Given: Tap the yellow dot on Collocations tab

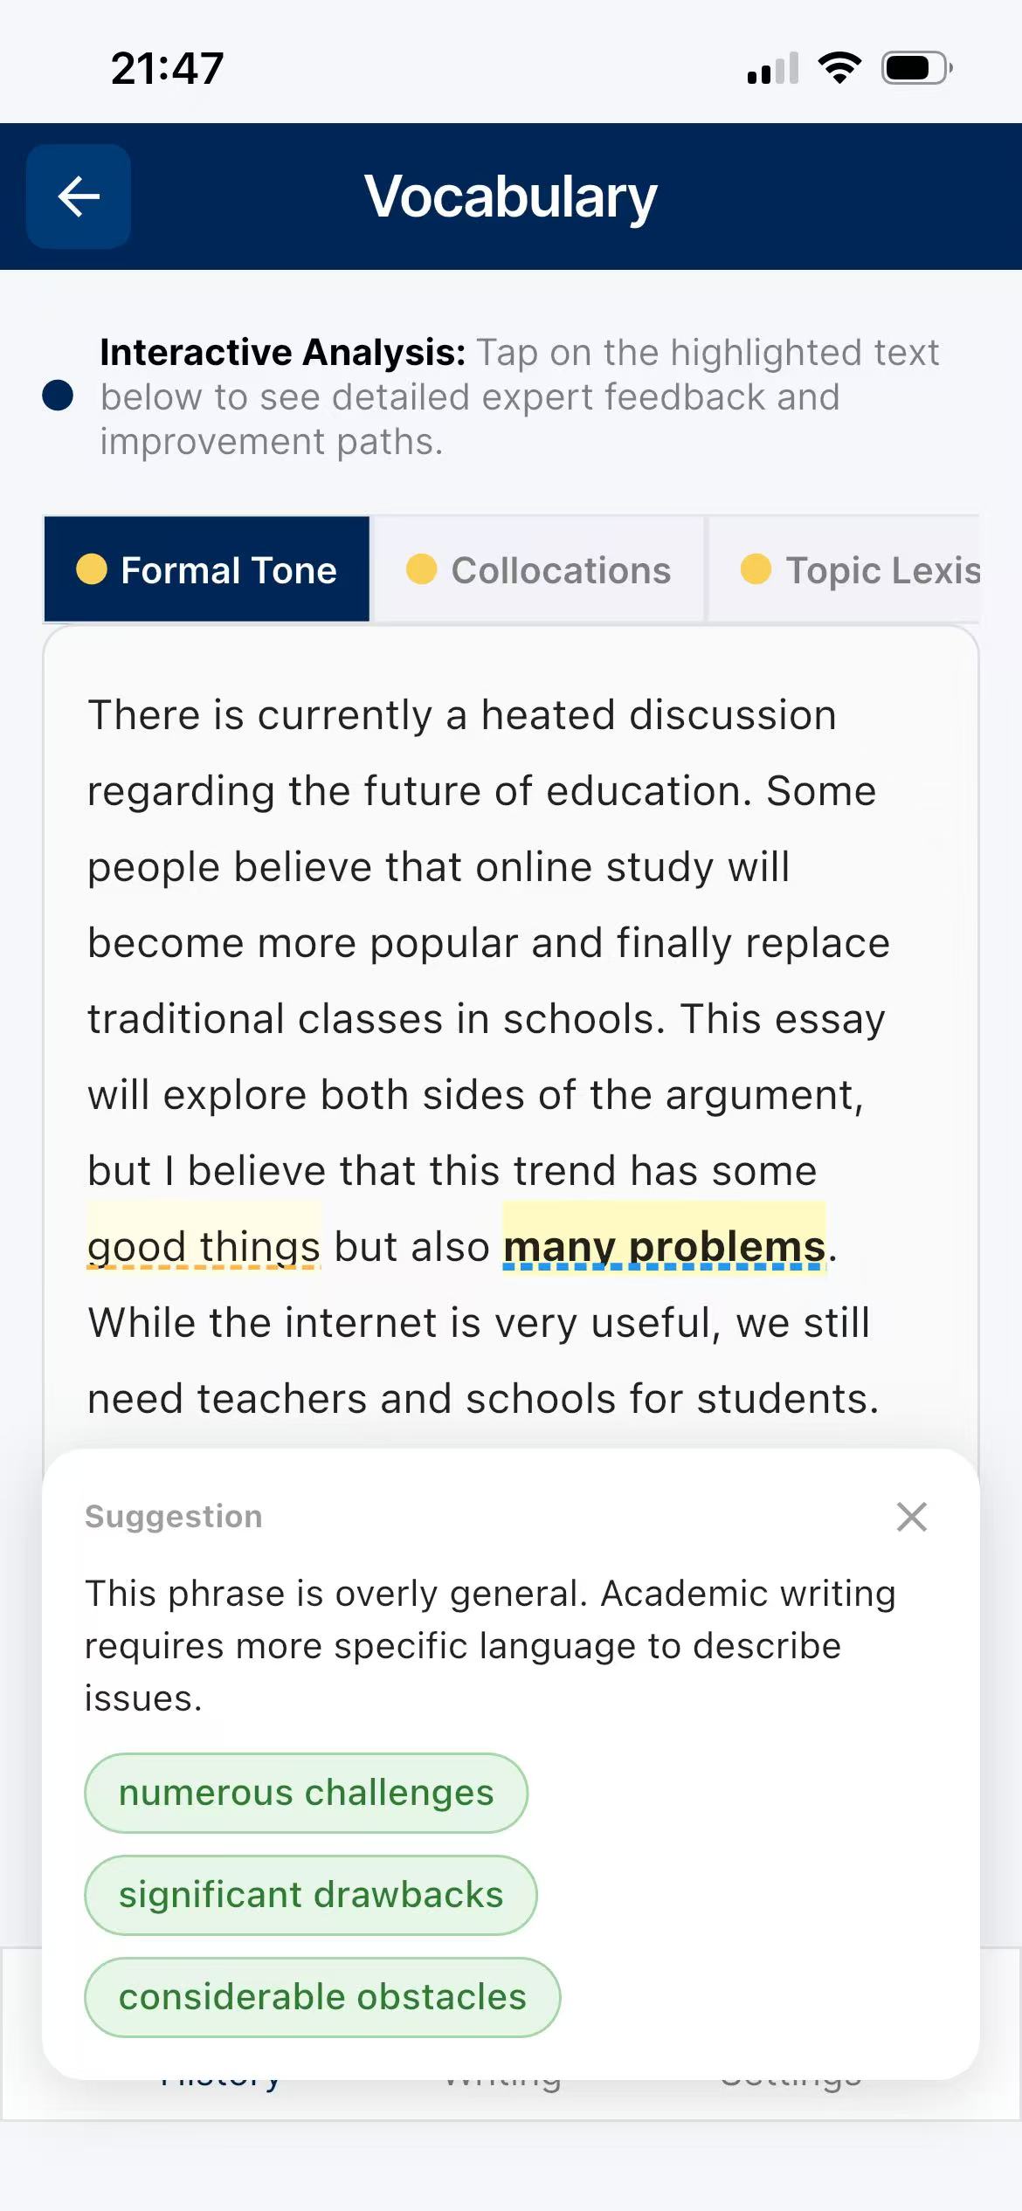Looking at the screenshot, I should 422,569.
